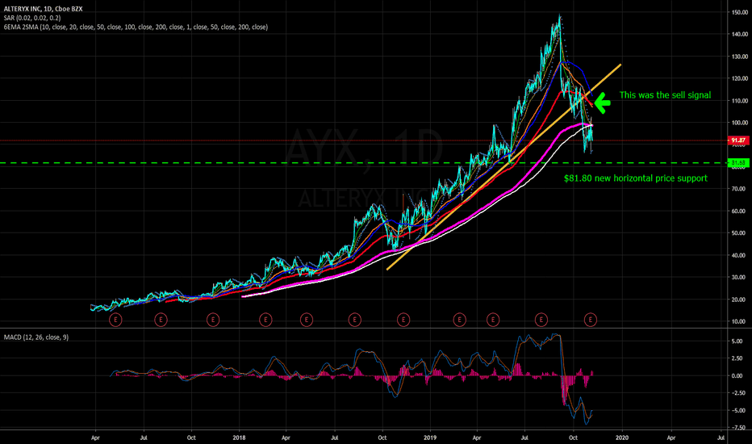This screenshot has height=444, width=752.
Task: Click the most recent earnings E marker
Action: click(x=591, y=319)
